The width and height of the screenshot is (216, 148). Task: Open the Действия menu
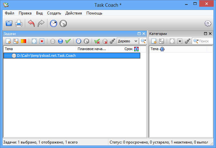(x=74, y=13)
